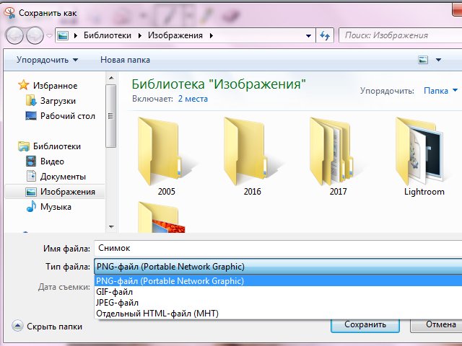Open the Упорядочить toolbar menu
Screen dimensions: 462x346
pos(47,60)
